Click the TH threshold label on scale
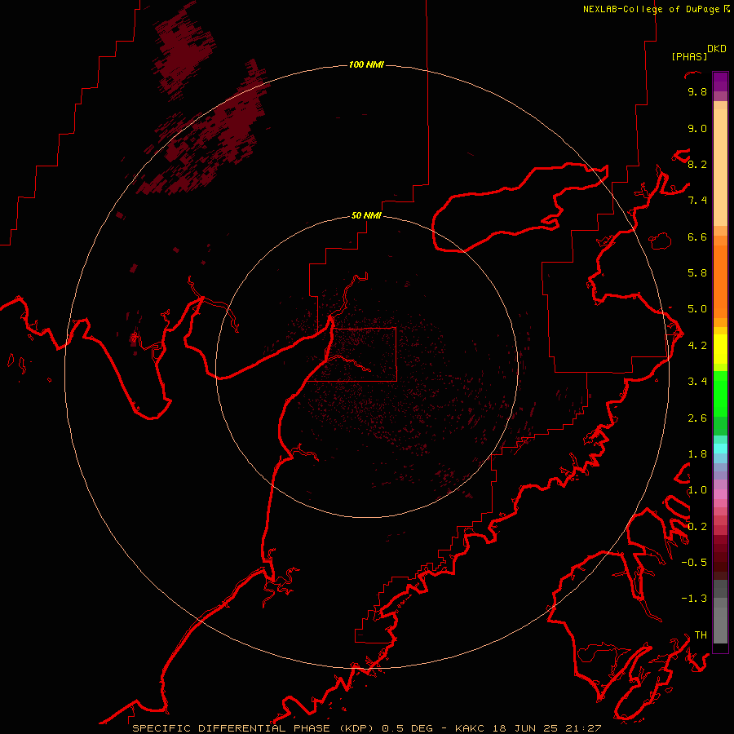Image resolution: width=734 pixels, height=734 pixels. [701, 635]
